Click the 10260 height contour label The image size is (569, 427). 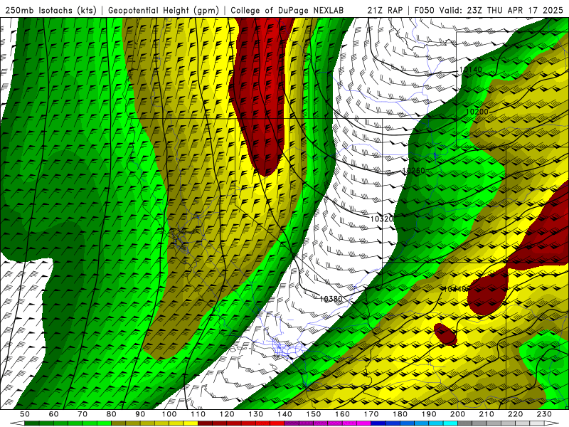[x=413, y=170]
